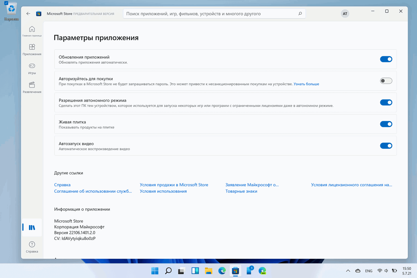Click the OneDrive cloud tray icon

coord(358,271)
